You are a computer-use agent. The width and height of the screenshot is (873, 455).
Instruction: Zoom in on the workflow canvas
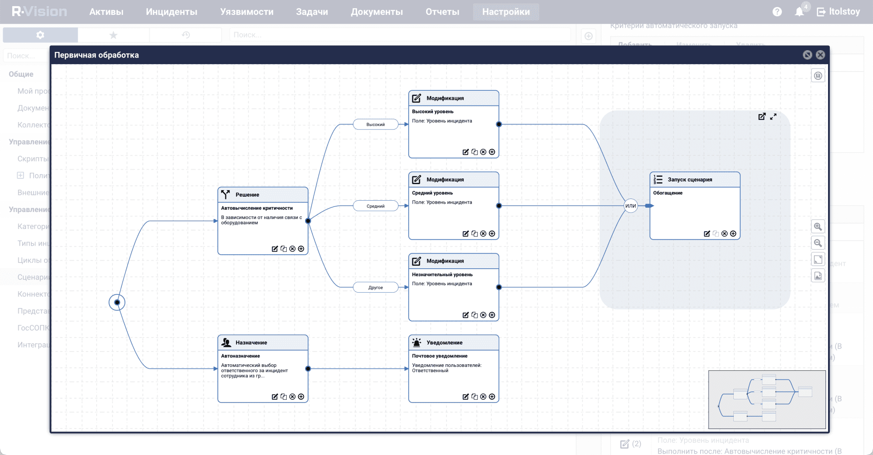[818, 226]
